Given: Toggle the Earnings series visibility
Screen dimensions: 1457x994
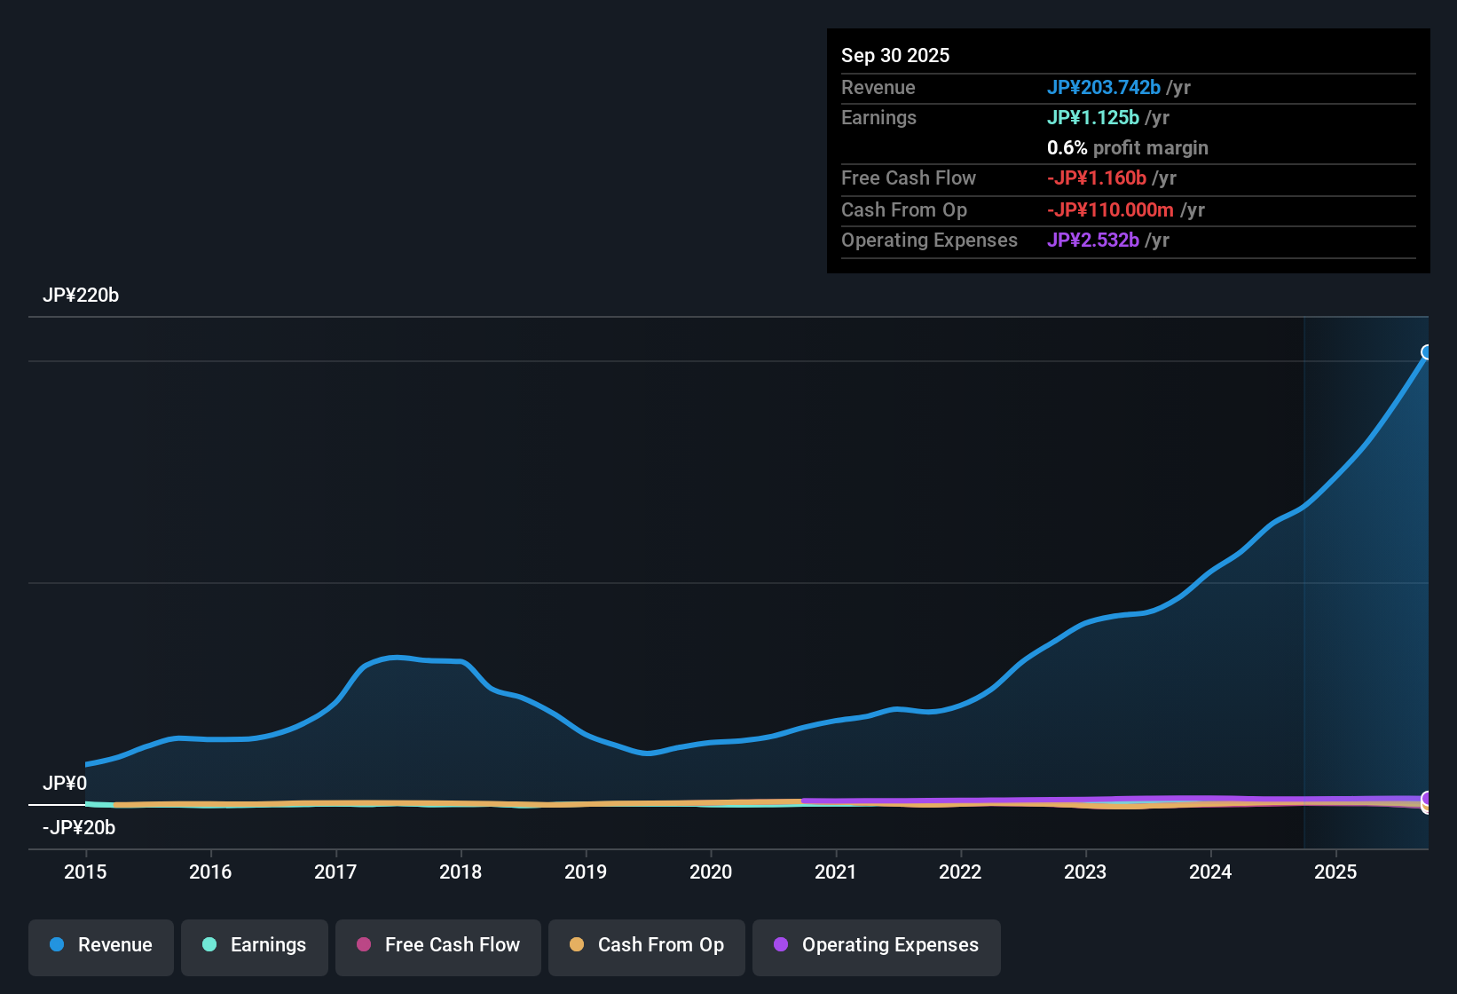Looking at the screenshot, I should 254,945.
